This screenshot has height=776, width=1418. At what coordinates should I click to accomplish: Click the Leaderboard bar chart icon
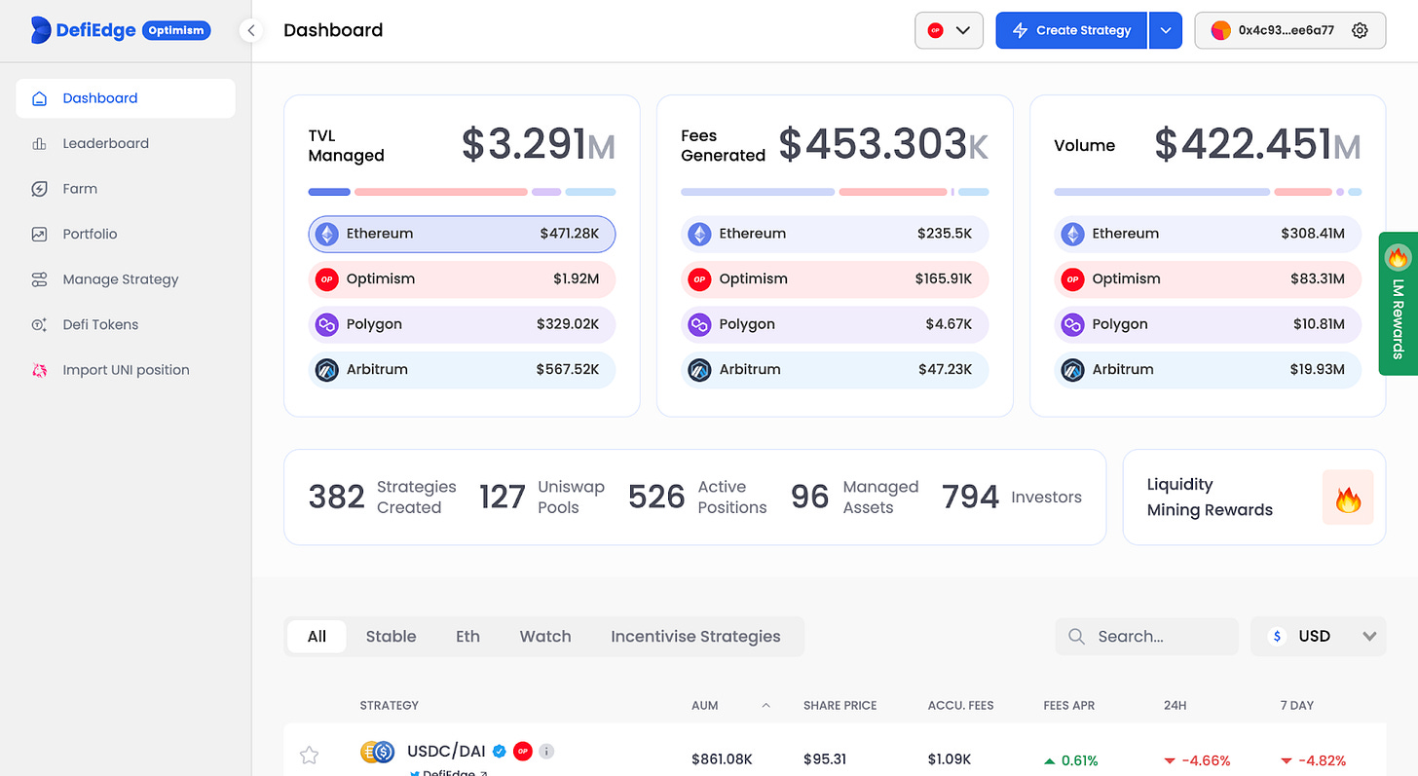point(39,143)
